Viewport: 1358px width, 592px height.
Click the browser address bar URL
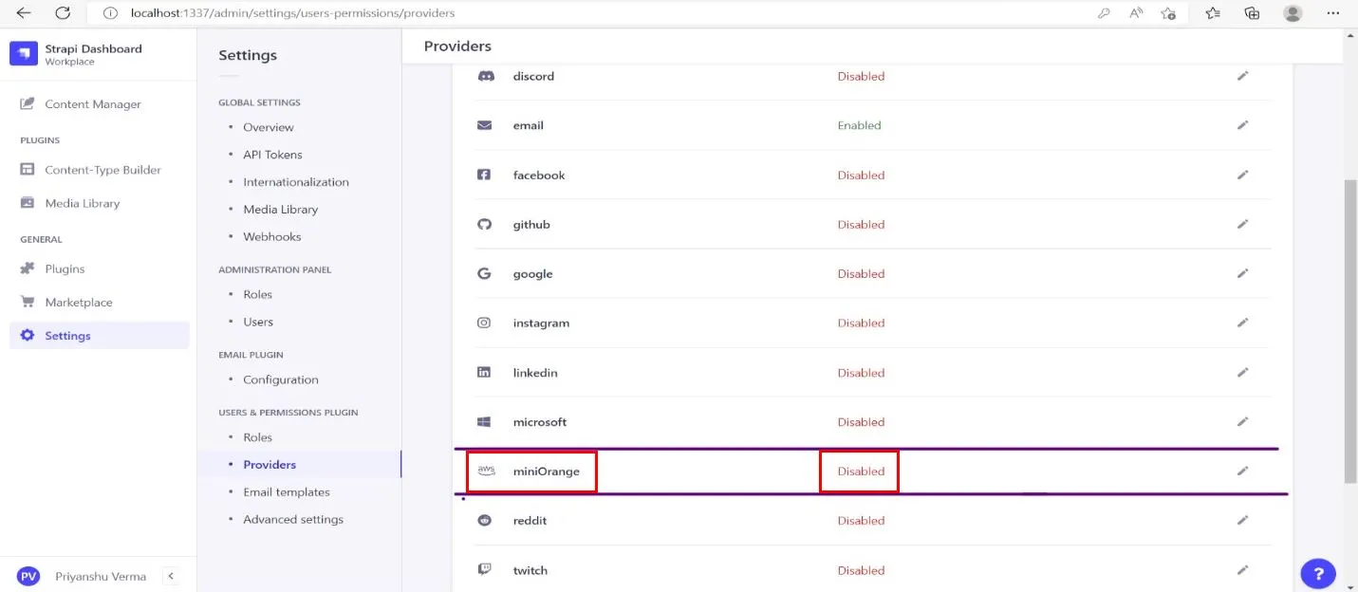click(293, 13)
